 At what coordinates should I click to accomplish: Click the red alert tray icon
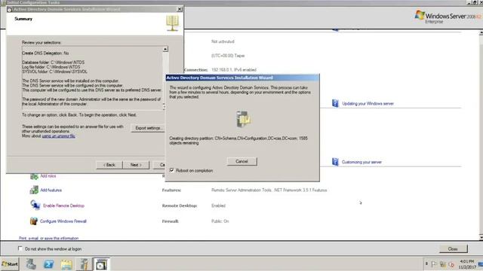(451, 264)
